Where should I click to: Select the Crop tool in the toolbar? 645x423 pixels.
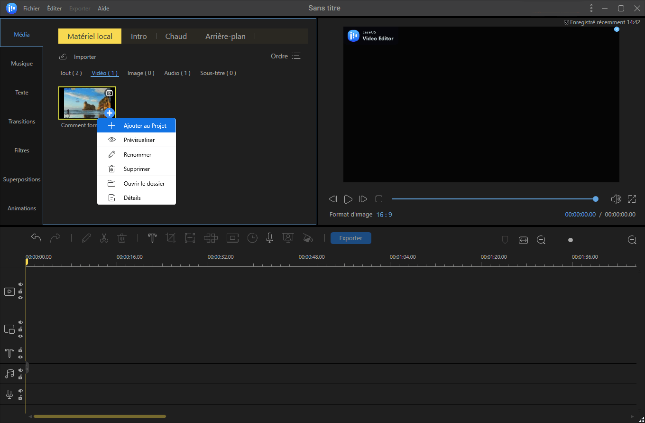[x=171, y=238]
